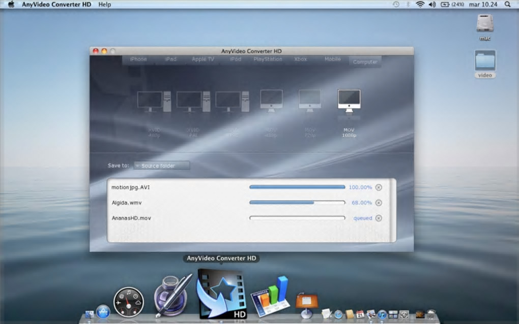Select the Algida.wmv file name

[127, 203]
